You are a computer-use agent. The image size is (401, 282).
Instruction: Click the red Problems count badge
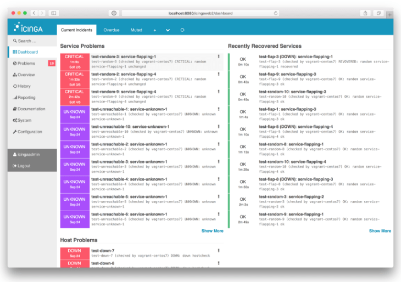52,64
